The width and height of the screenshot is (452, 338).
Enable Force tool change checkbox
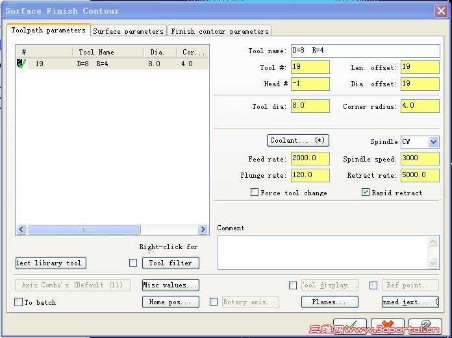(255, 192)
